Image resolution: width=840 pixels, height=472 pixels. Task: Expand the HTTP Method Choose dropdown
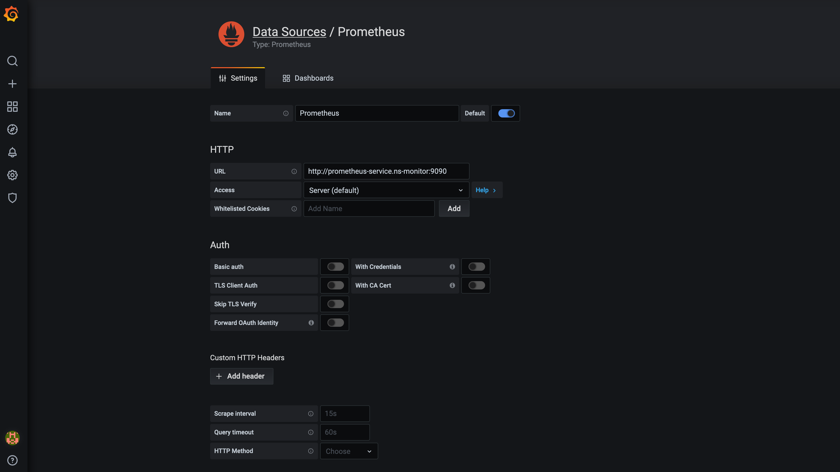coord(349,451)
